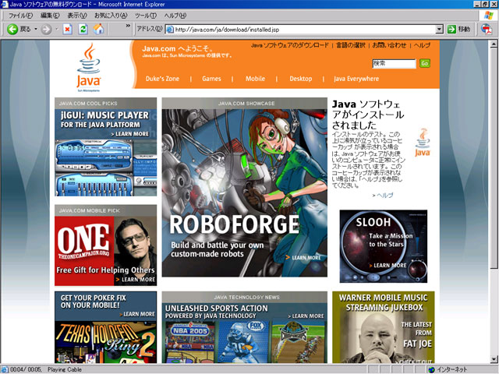The width and height of the screenshot is (499, 374).
Task: Click the ヘルプ link below install text
Action: [383, 195]
